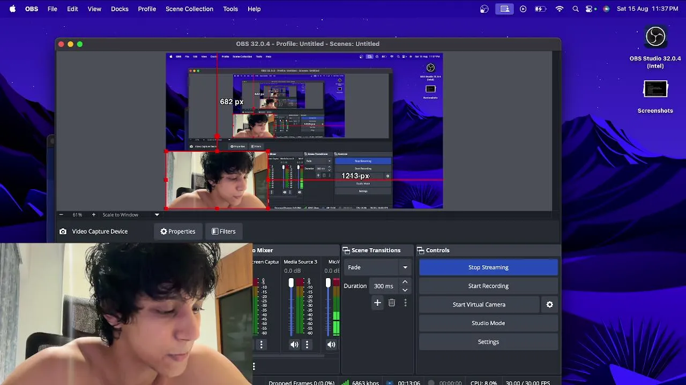Click the play circle menu bar icon
This screenshot has height=385, width=686.
pos(523,9)
